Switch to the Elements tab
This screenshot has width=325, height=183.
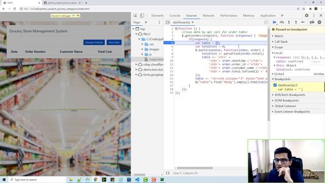tap(157, 16)
